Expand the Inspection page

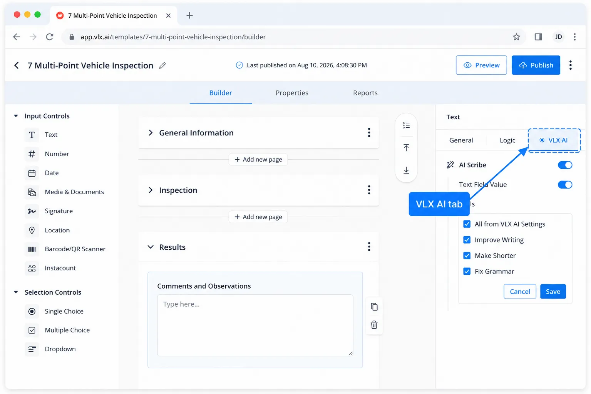click(151, 190)
